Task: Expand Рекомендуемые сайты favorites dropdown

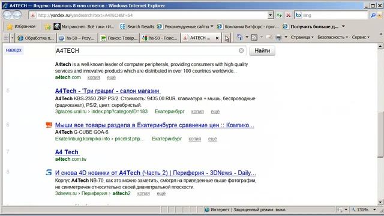Action: pyautogui.click(x=212, y=26)
